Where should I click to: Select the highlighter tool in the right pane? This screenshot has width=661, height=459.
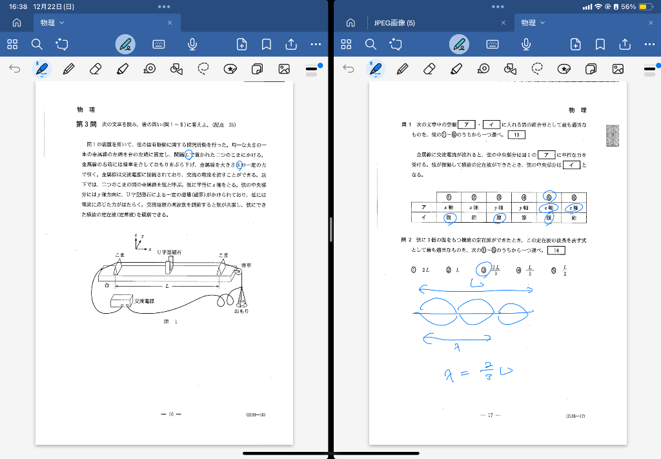click(x=456, y=69)
